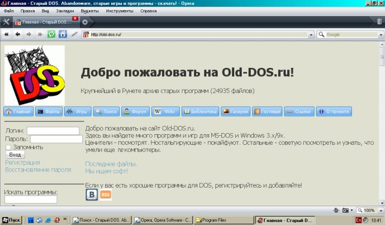Switch to Поиск - Старый DOS taskbar window
This screenshot has width=385, height=225.
(102, 220)
